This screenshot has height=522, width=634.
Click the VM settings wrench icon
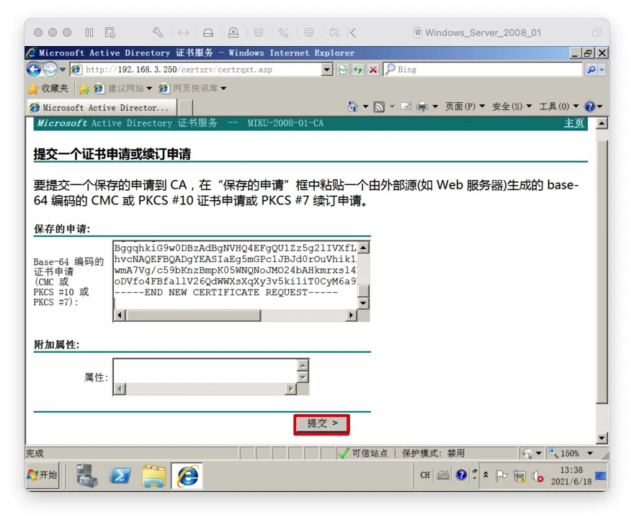[158, 32]
